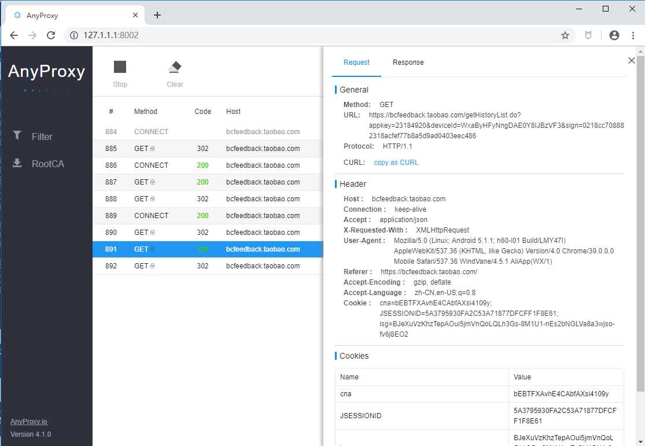Viewport: 645px width, 446px height.
Task: Click the JSESSIONID cookie value cell
Action: 566,415
